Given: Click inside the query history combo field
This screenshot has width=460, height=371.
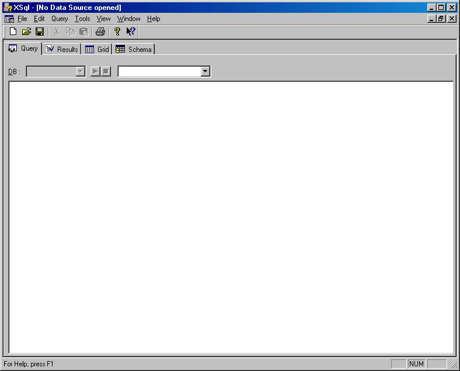Looking at the screenshot, I should [159, 71].
